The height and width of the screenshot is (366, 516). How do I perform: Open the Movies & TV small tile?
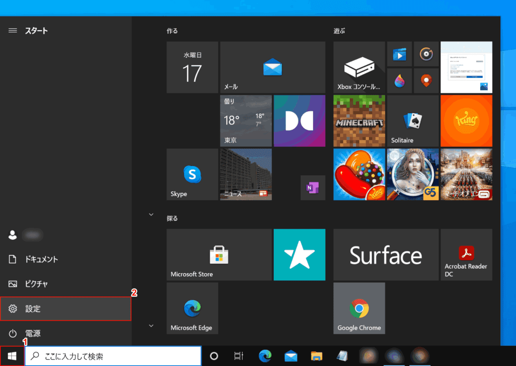tap(400, 54)
